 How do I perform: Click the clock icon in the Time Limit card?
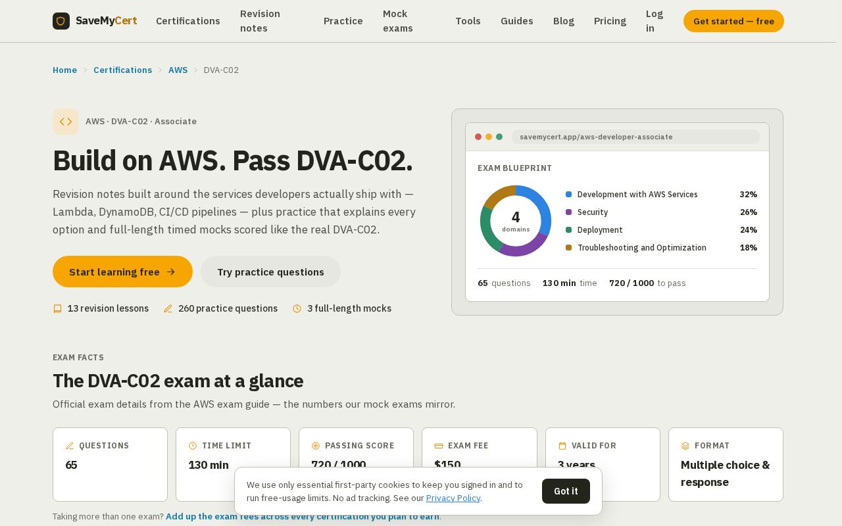click(x=193, y=446)
